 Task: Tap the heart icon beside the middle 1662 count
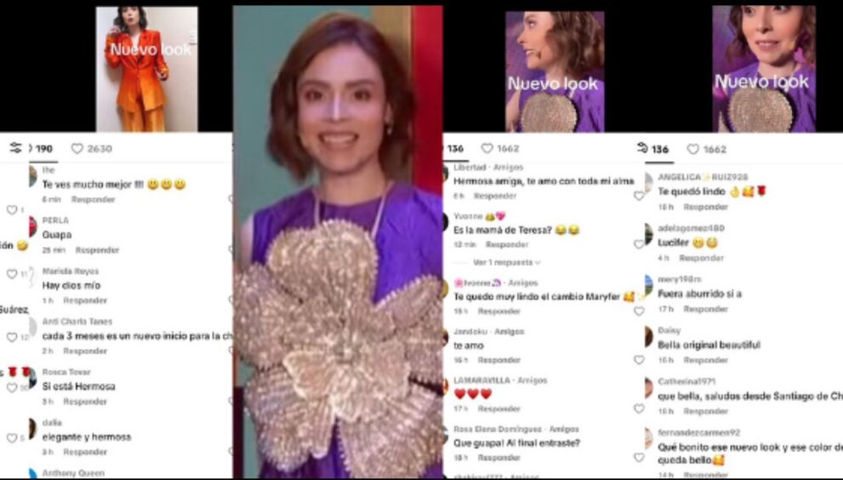pos(487,148)
